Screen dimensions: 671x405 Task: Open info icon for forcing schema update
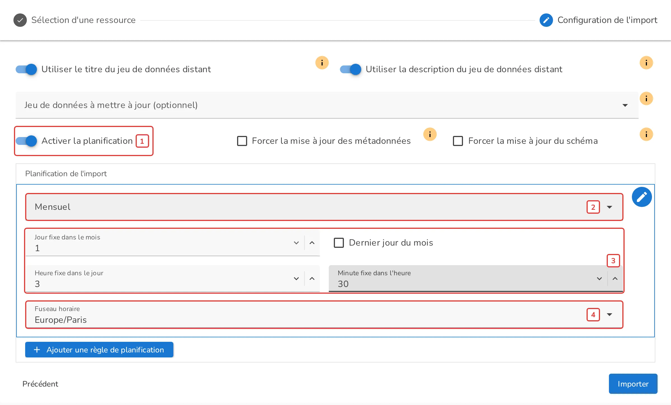pos(646,134)
